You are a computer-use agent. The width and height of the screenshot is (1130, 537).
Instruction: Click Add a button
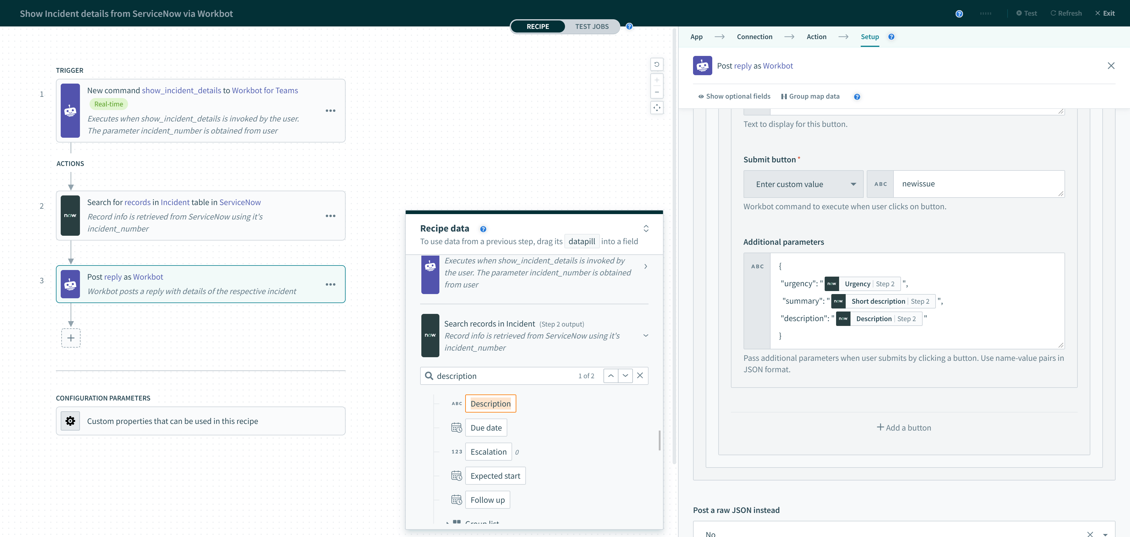tap(904, 428)
